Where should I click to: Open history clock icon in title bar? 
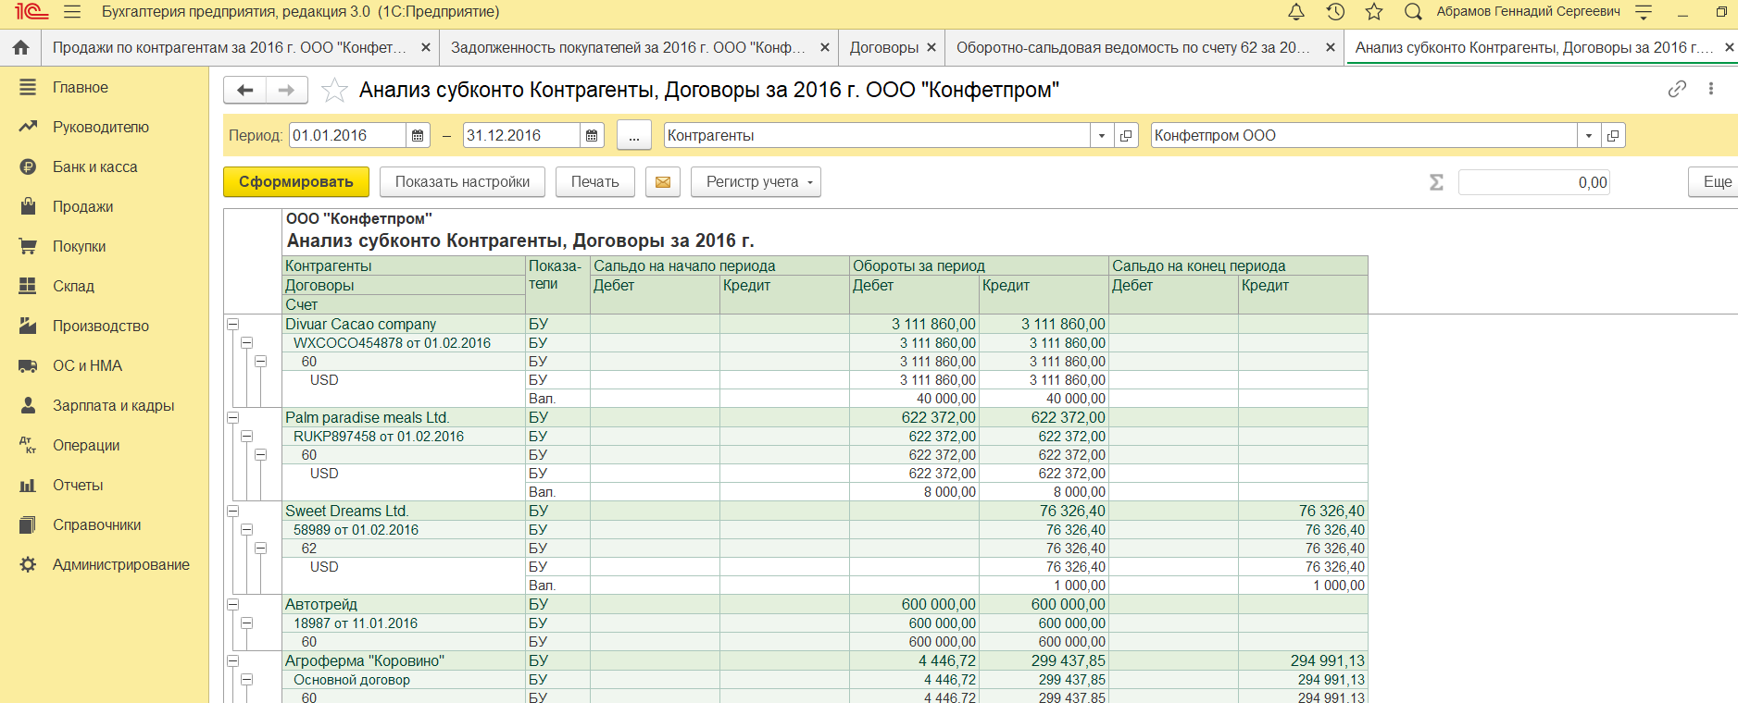pos(1335,12)
